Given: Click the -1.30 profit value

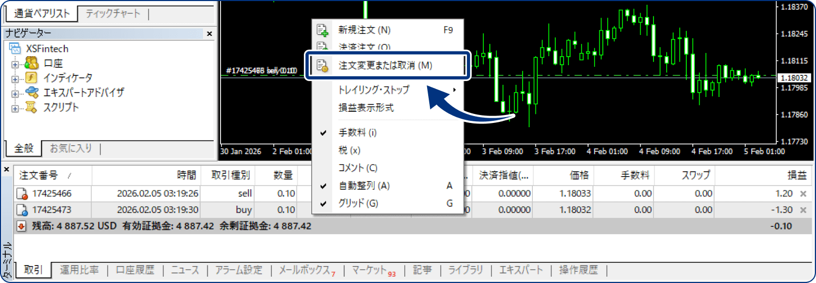Looking at the screenshot, I should point(783,210).
